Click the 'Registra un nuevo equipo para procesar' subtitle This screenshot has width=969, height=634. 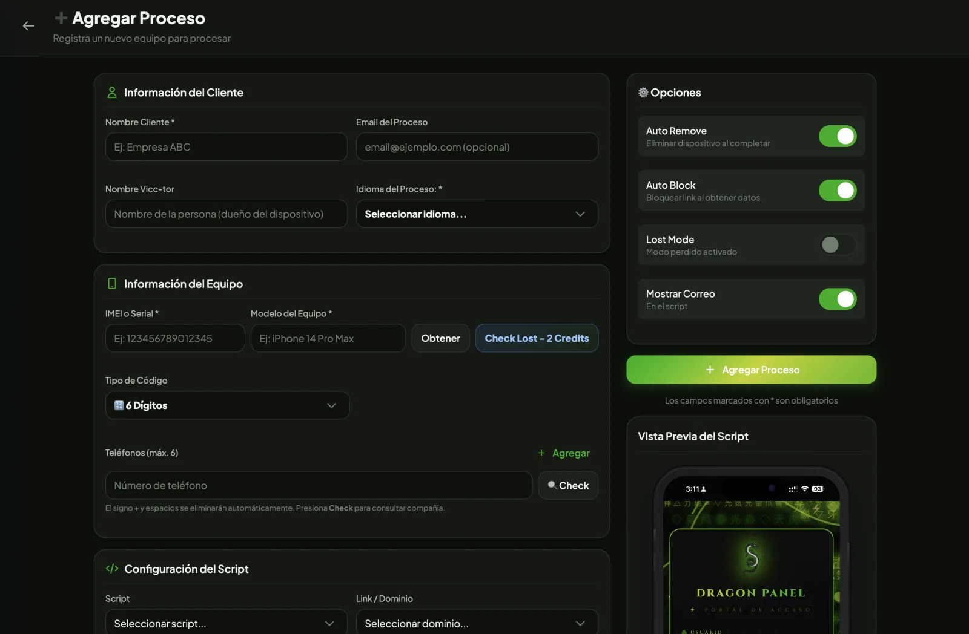click(142, 38)
